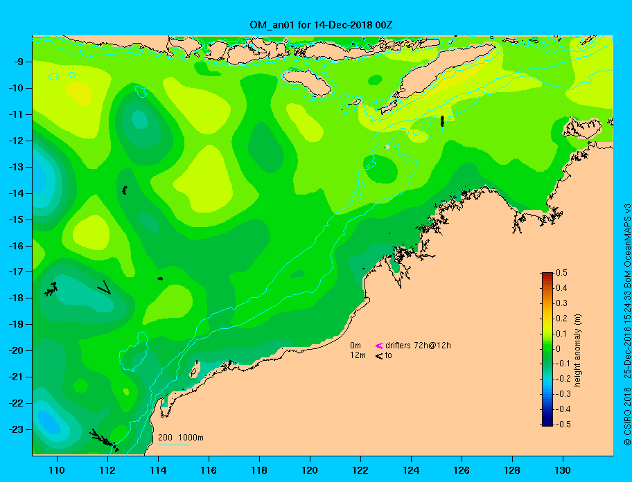Click green zero-level band of colorbar
Viewport: 632px width, 482px height.
(547, 349)
